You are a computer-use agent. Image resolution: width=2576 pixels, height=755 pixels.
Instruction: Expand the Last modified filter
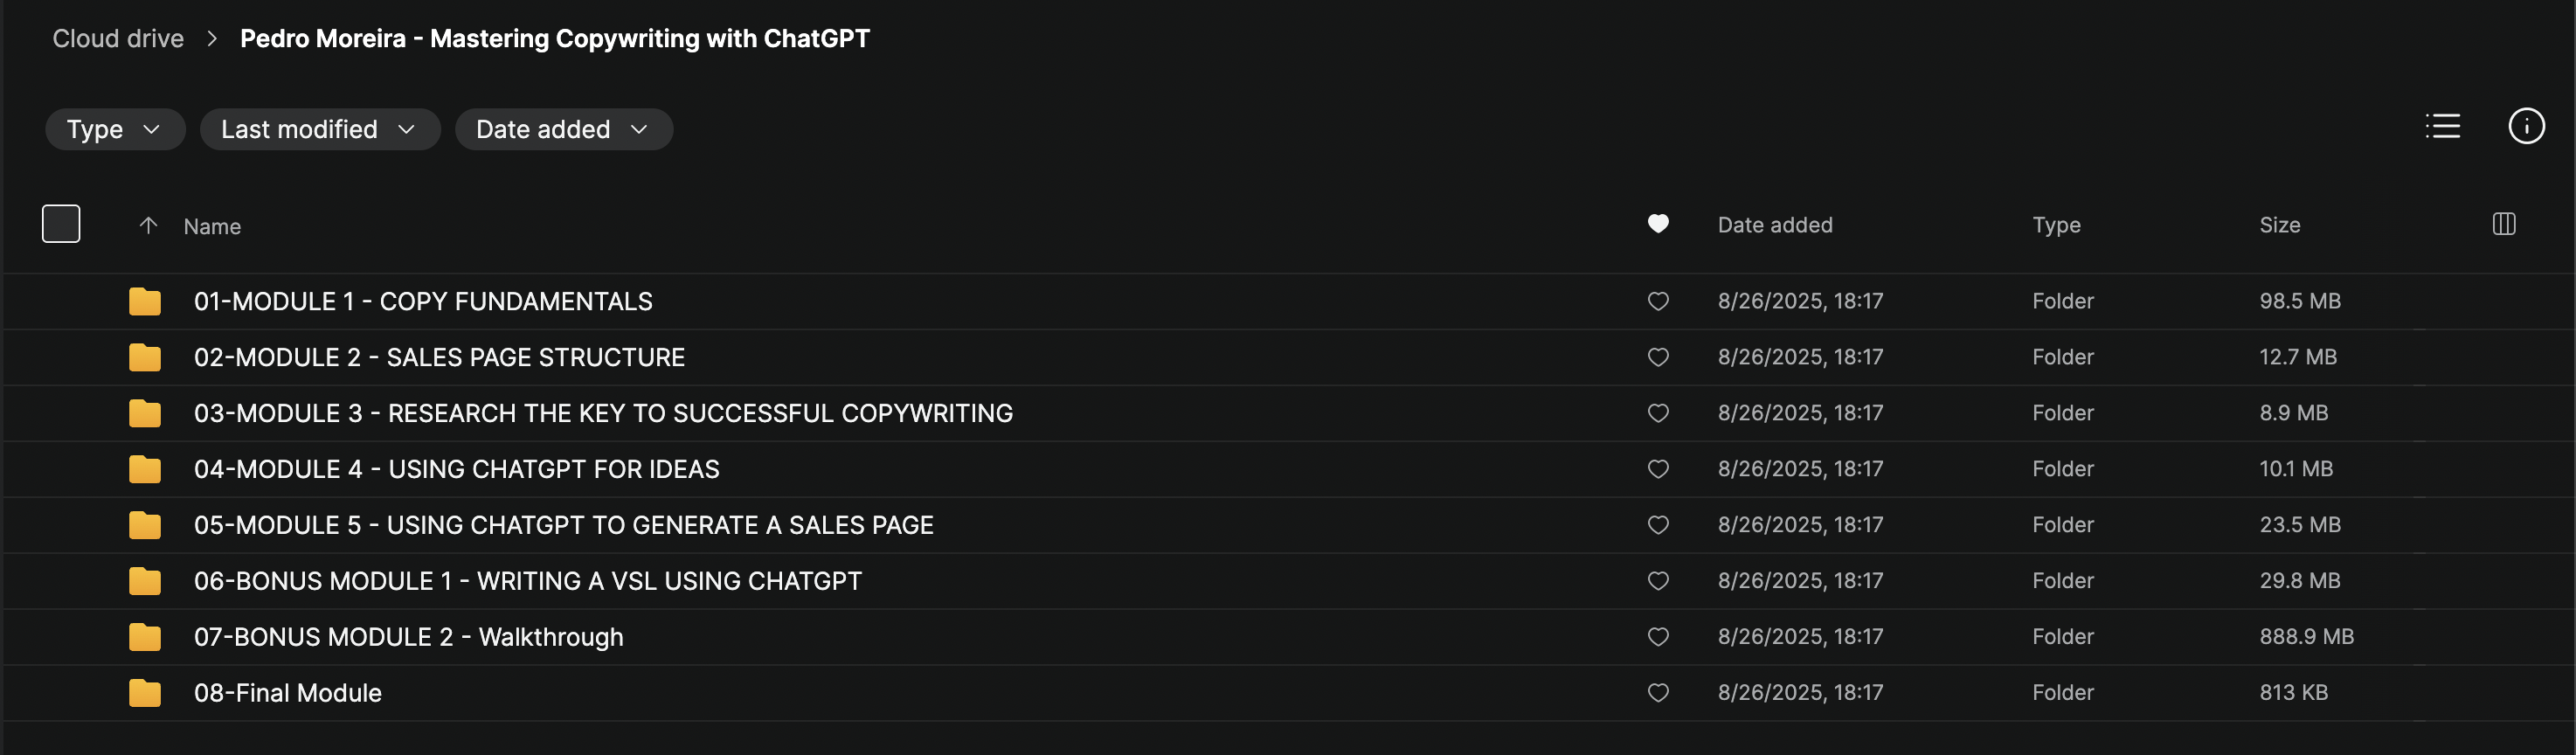pyautogui.click(x=319, y=129)
